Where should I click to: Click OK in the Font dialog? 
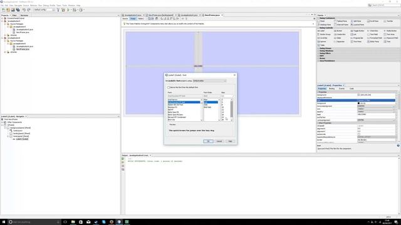tap(208, 141)
